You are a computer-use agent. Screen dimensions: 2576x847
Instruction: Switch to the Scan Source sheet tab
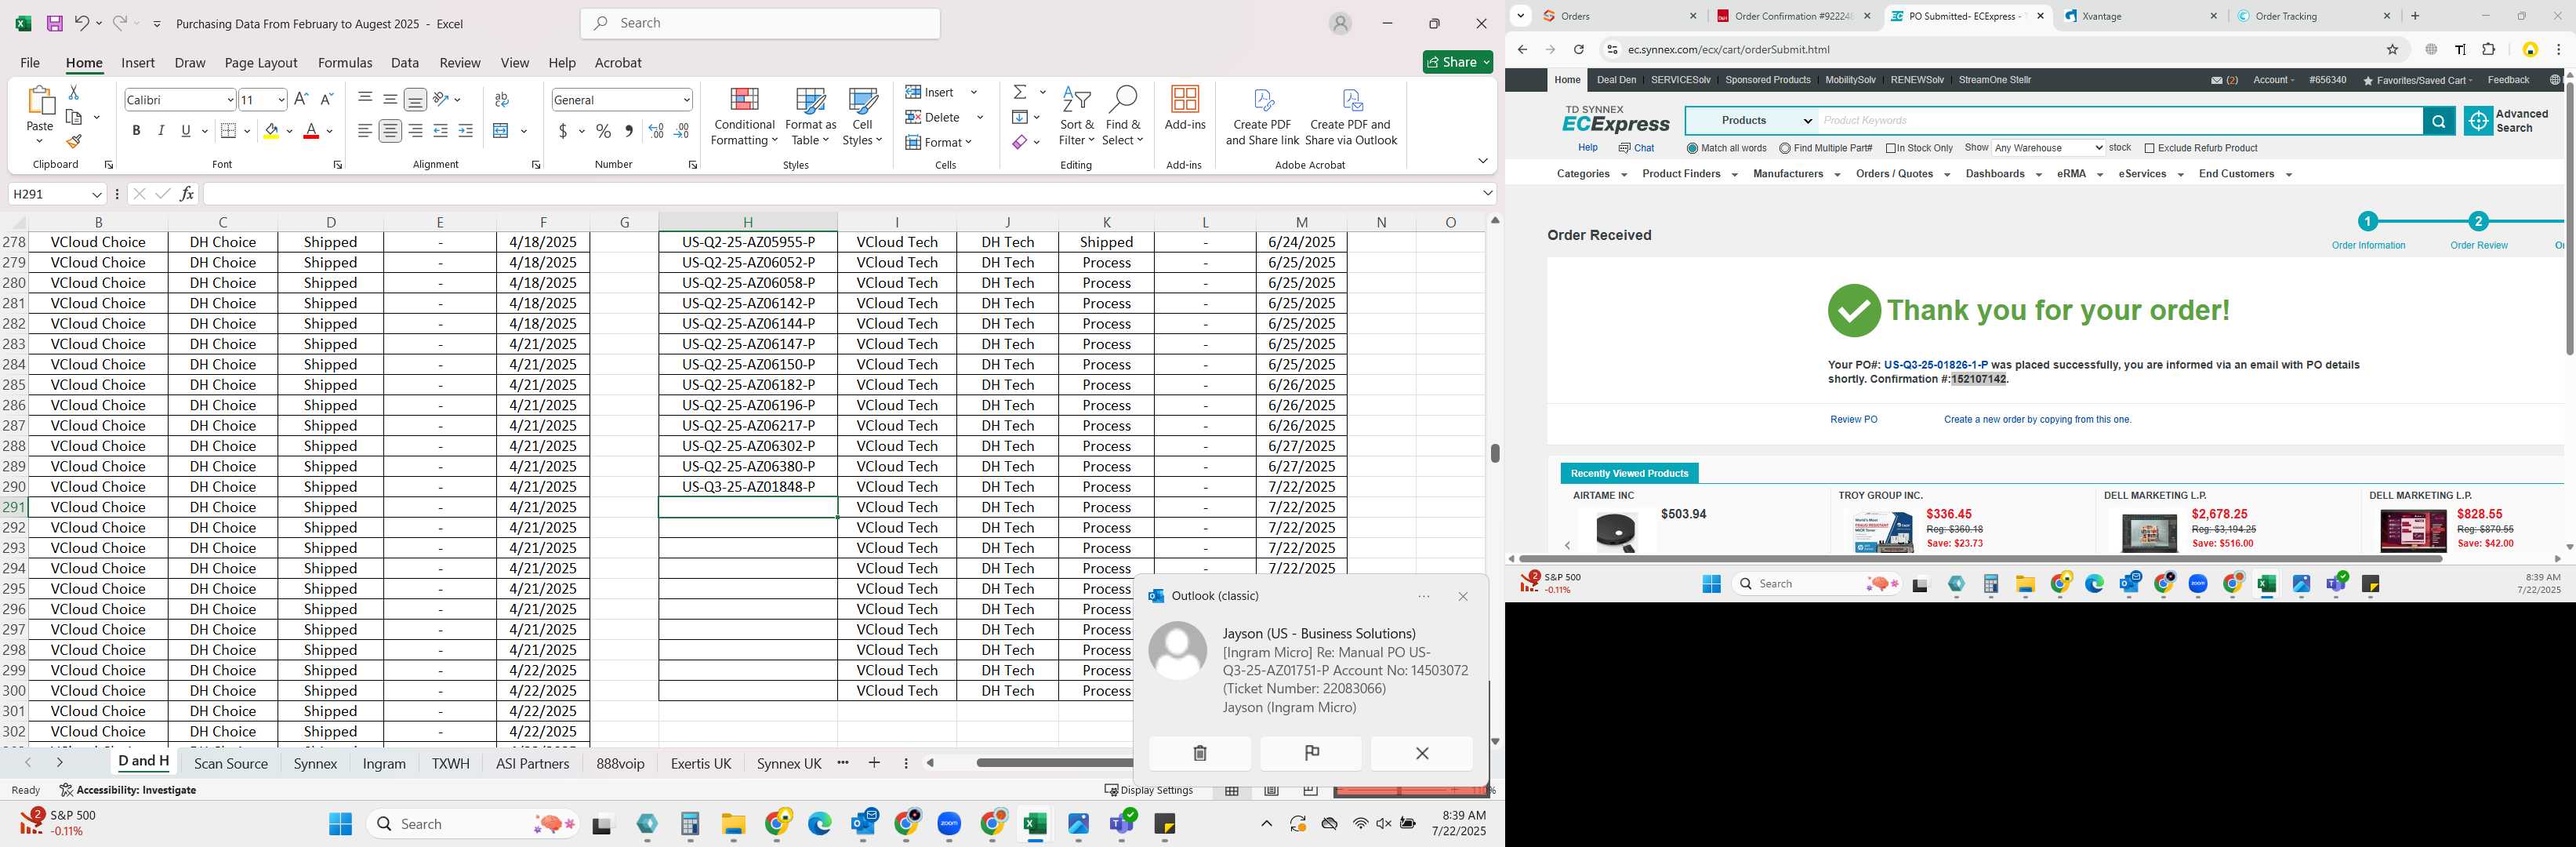[x=231, y=763]
